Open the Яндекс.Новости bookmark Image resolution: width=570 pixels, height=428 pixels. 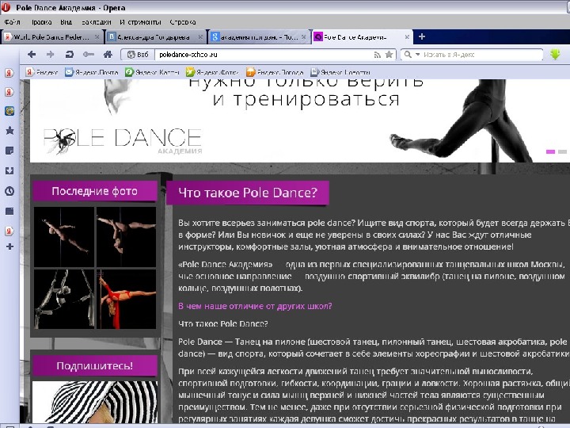click(x=340, y=72)
